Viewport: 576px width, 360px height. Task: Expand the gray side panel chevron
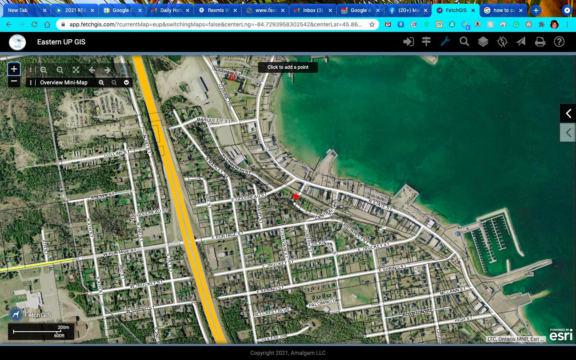click(568, 132)
